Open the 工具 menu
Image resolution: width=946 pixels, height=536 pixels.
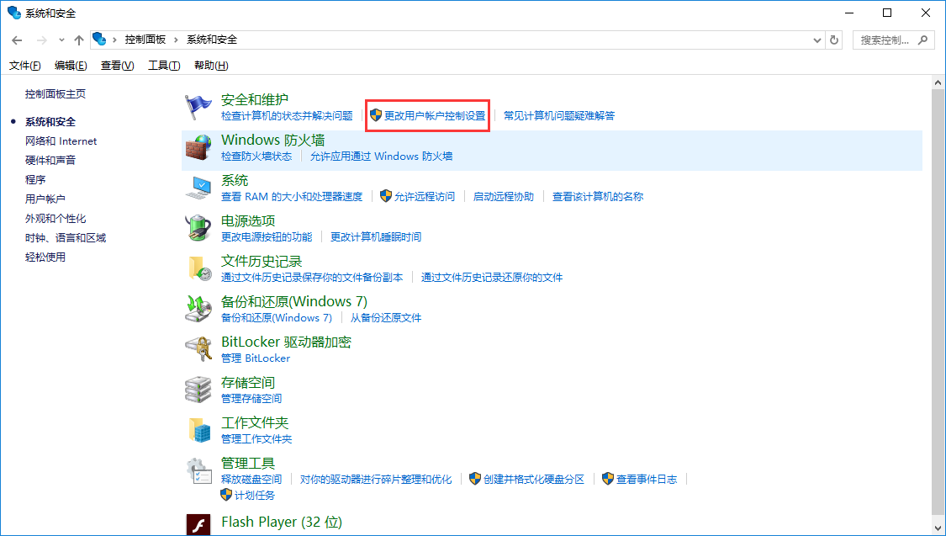[x=164, y=65]
